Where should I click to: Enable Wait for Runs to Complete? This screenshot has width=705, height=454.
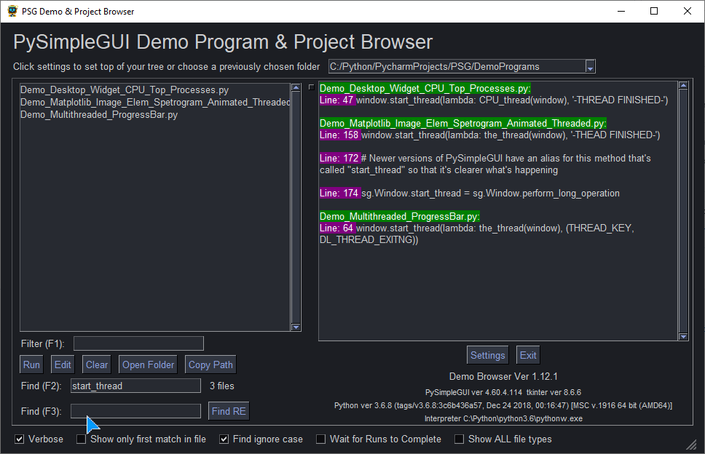[320, 439]
